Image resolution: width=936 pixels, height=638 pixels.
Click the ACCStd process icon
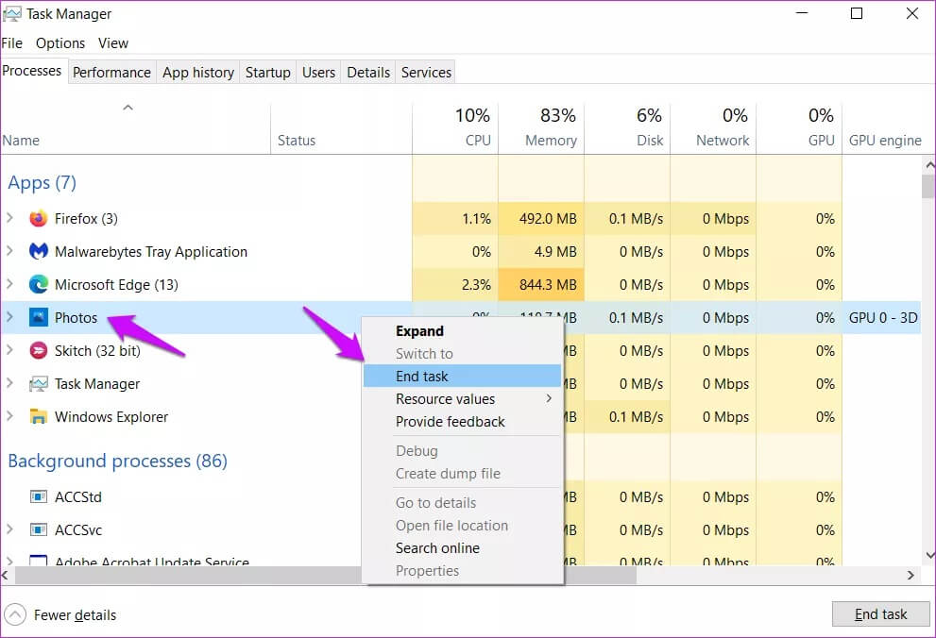click(38, 496)
